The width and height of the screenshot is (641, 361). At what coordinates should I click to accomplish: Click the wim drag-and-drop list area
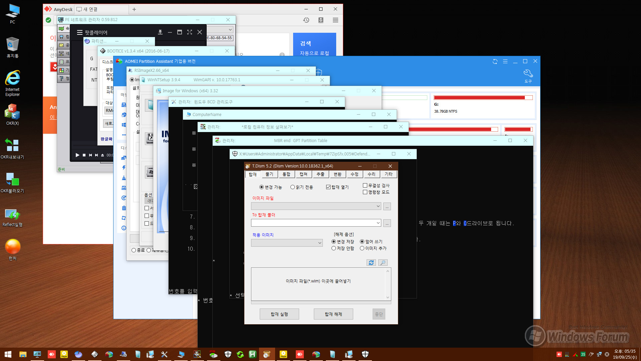point(318,284)
